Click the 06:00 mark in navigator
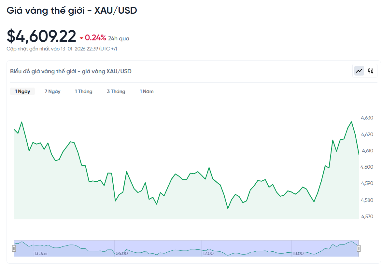Image resolution: width=382 pixels, height=266 pixels. (x=121, y=253)
